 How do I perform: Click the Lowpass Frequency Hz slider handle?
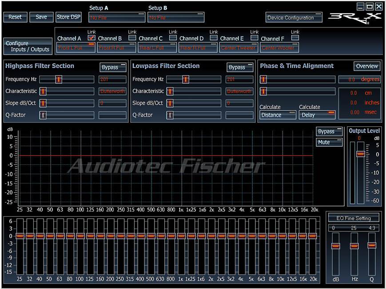(186, 79)
